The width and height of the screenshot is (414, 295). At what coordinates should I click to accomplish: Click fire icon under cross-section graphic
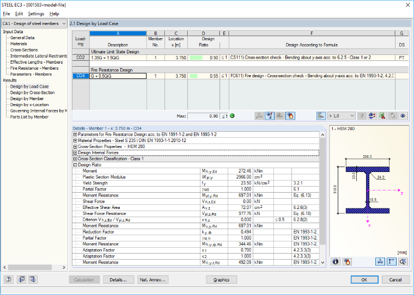pos(347,261)
